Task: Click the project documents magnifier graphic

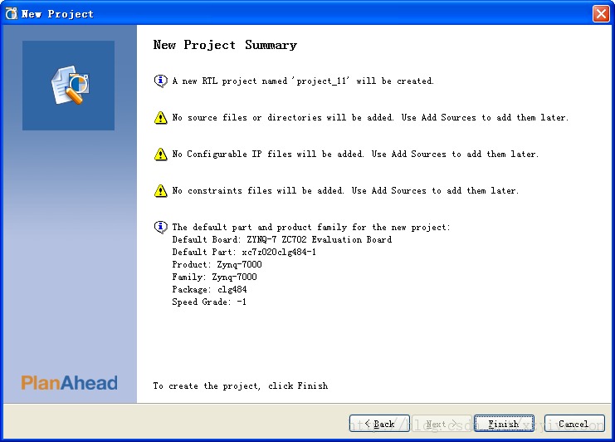Action: (x=70, y=86)
